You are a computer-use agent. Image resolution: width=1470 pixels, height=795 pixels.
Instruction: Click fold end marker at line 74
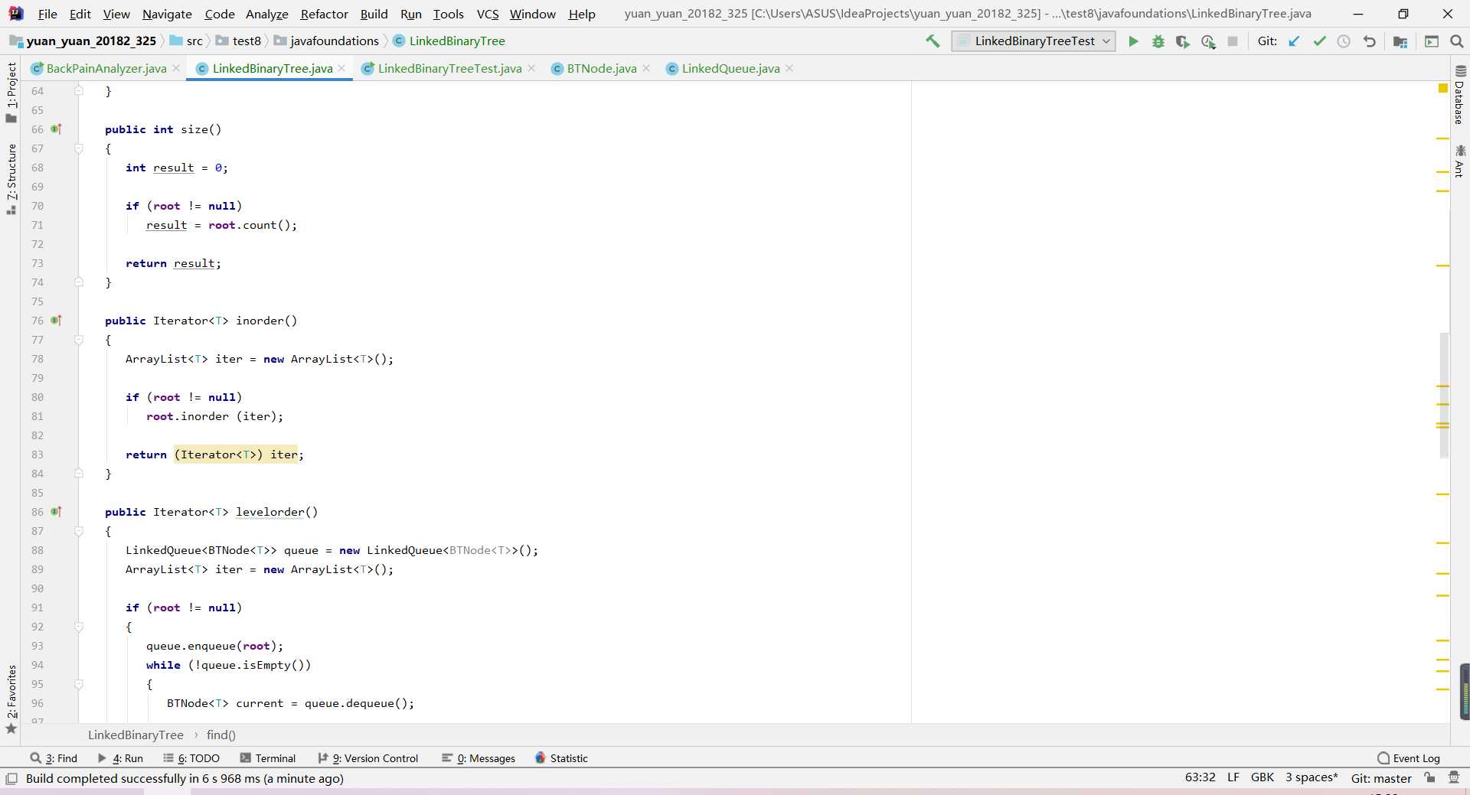pyautogui.click(x=79, y=282)
